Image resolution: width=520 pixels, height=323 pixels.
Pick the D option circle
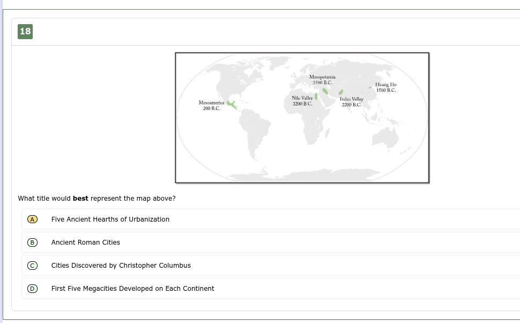(x=32, y=289)
